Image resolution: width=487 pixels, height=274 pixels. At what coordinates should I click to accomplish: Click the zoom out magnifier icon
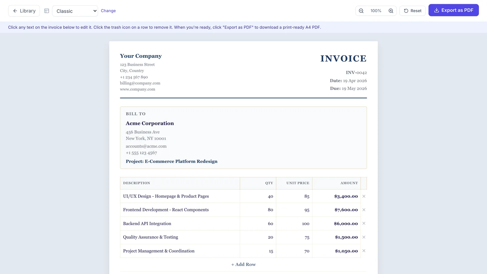click(x=361, y=11)
